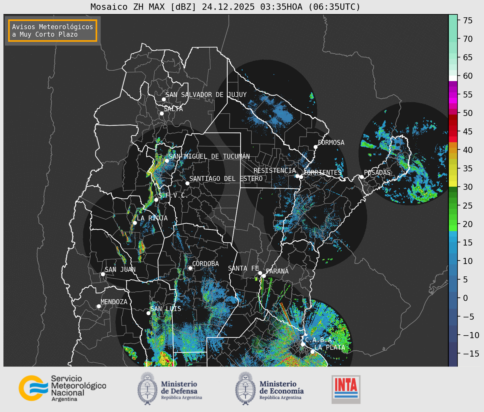Click the La Rioja city dot

click(x=135, y=223)
